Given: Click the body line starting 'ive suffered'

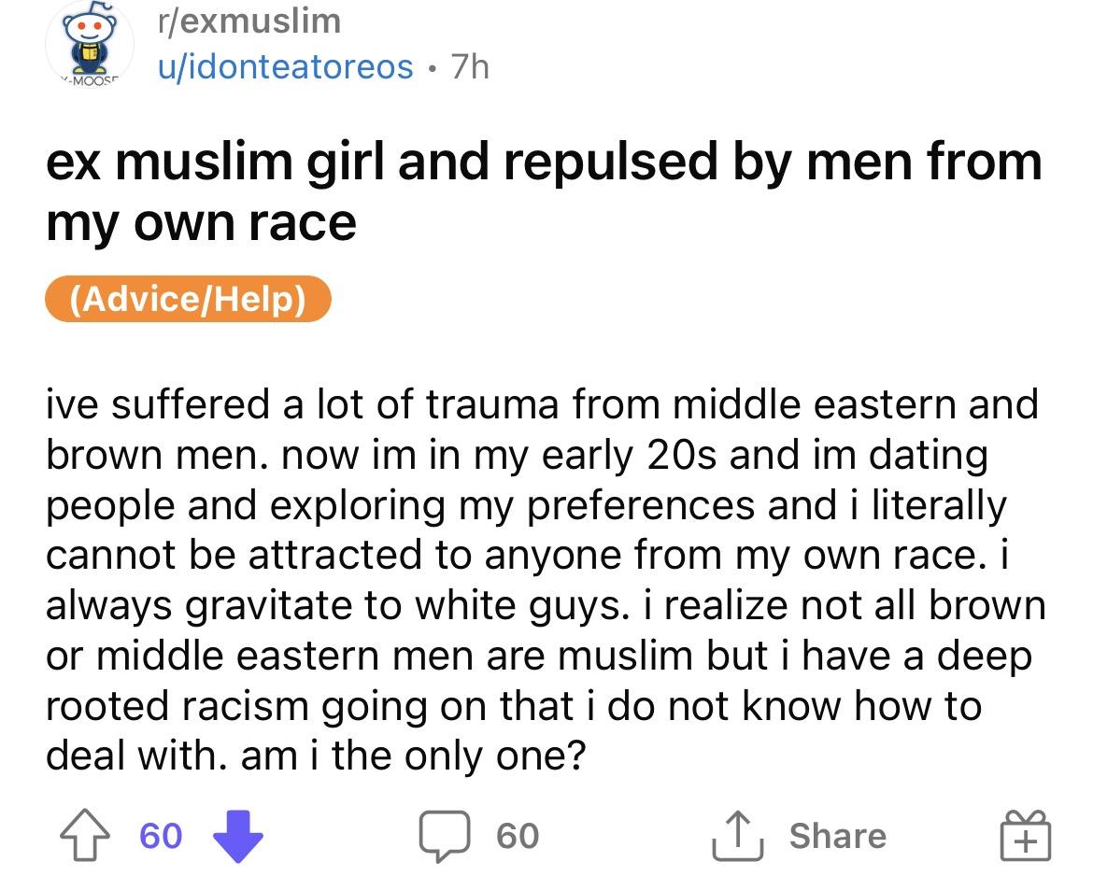Looking at the screenshot, I should 543,405.
